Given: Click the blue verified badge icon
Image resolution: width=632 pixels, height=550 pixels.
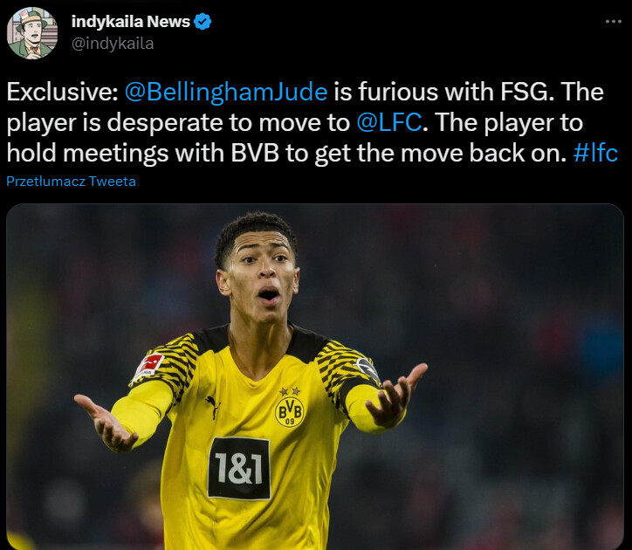Looking at the screenshot, I should pos(203,22).
